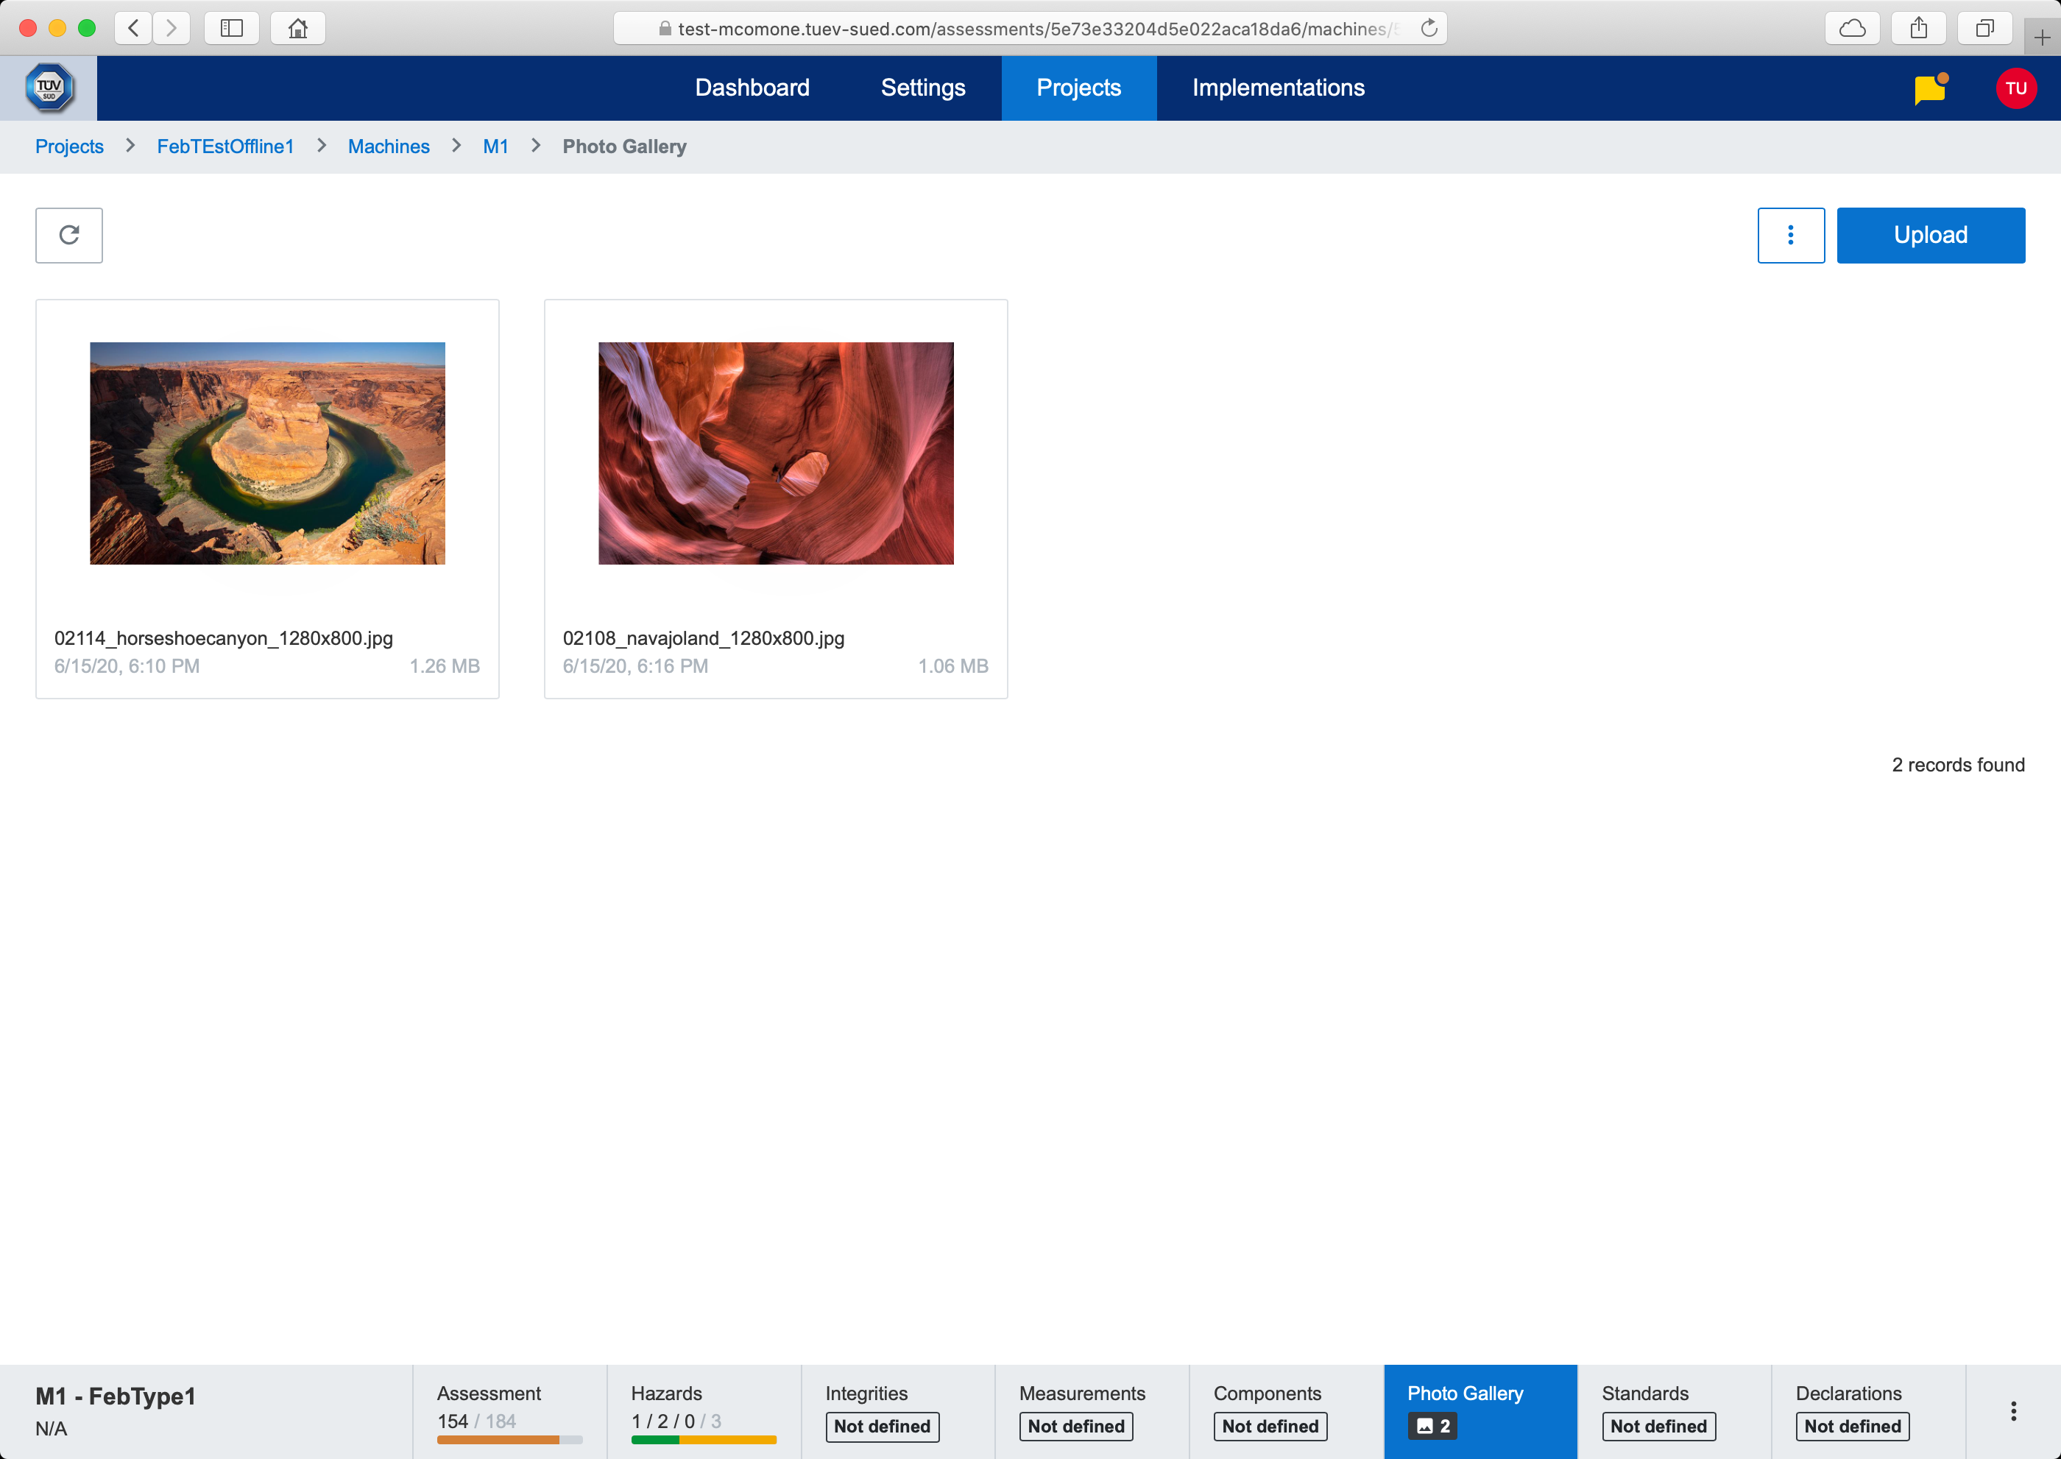Image resolution: width=2061 pixels, height=1459 pixels.
Task: Click the Safari home icon
Action: pyautogui.click(x=297, y=29)
